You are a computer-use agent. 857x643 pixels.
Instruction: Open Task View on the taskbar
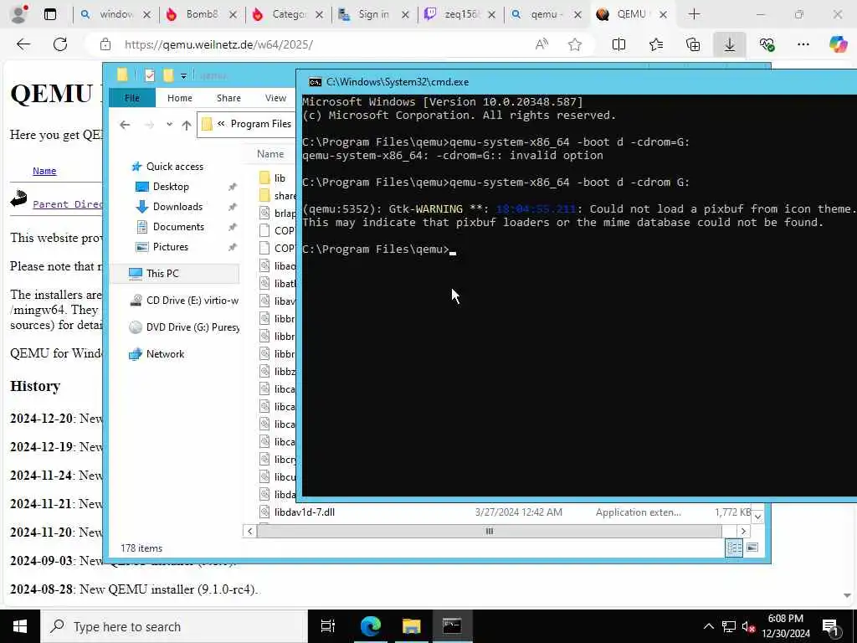(x=328, y=626)
